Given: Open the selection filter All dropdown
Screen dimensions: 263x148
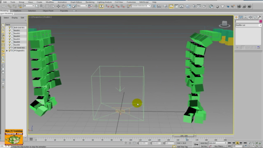Looking at the screenshot, I should point(29,6).
